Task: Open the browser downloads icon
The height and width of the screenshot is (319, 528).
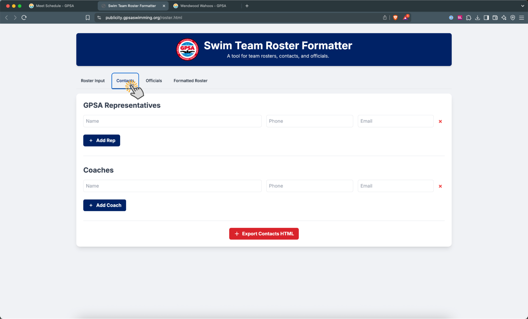Action: click(x=477, y=18)
